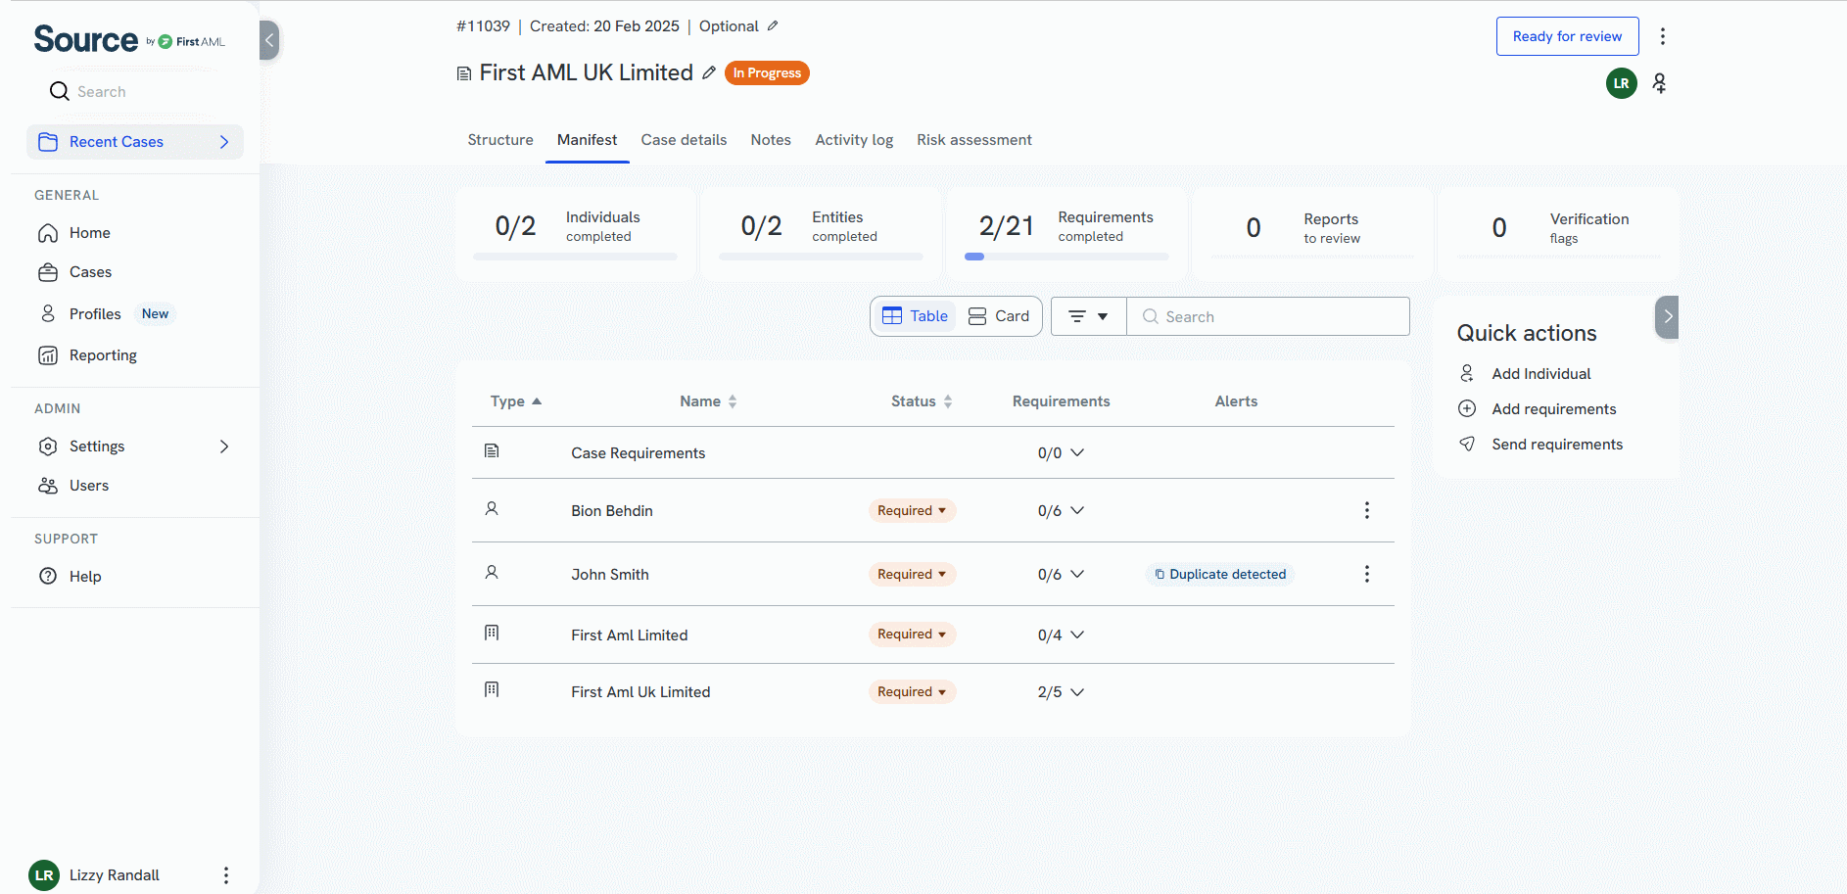Screen dimensions: 1847x894
Task: Collapse the Quick actions panel
Action: tap(1667, 317)
